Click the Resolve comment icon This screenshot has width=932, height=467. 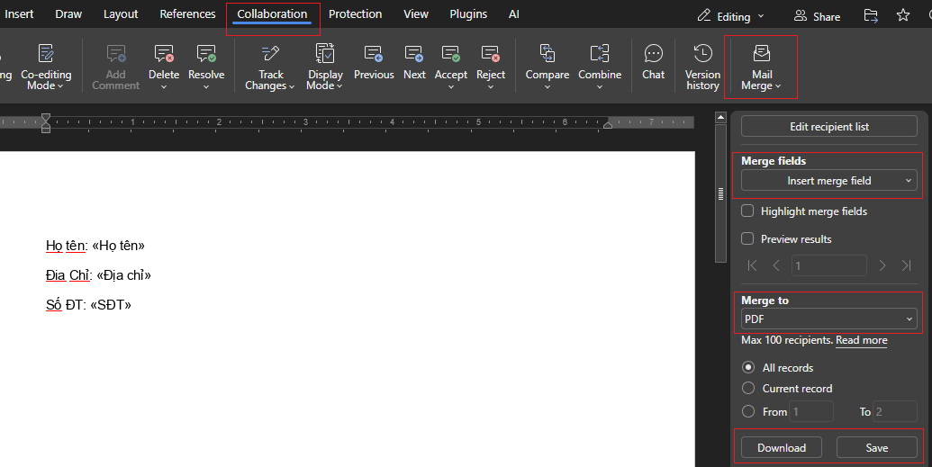(206, 54)
